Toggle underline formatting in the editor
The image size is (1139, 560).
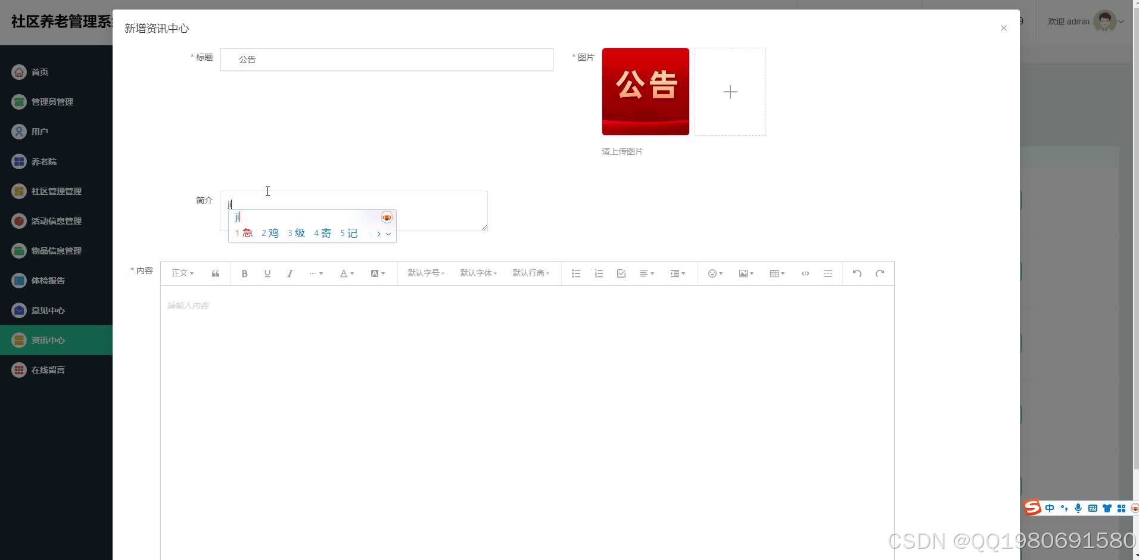(267, 273)
